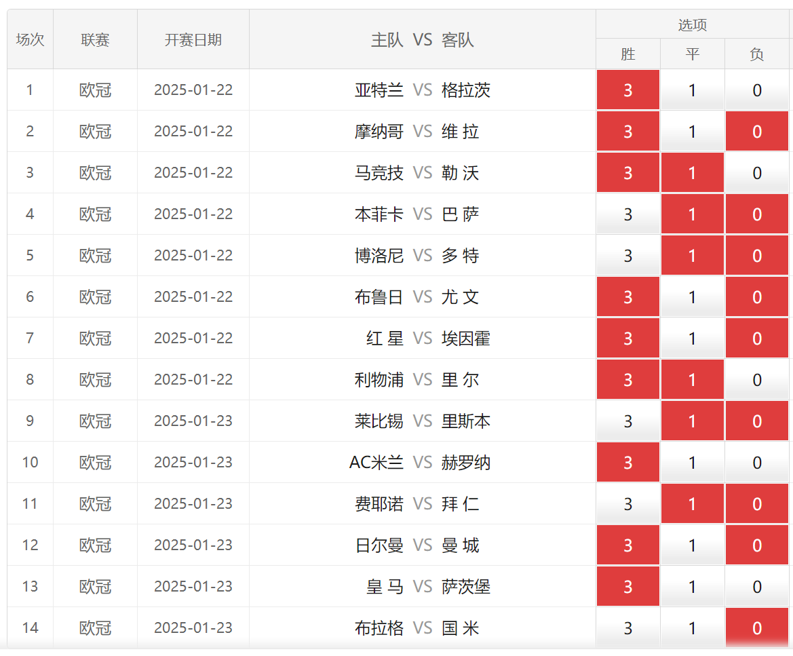Select draw option 1 for 皇马 VS 萨茨堡
The height and width of the screenshot is (656, 793).
tap(693, 587)
